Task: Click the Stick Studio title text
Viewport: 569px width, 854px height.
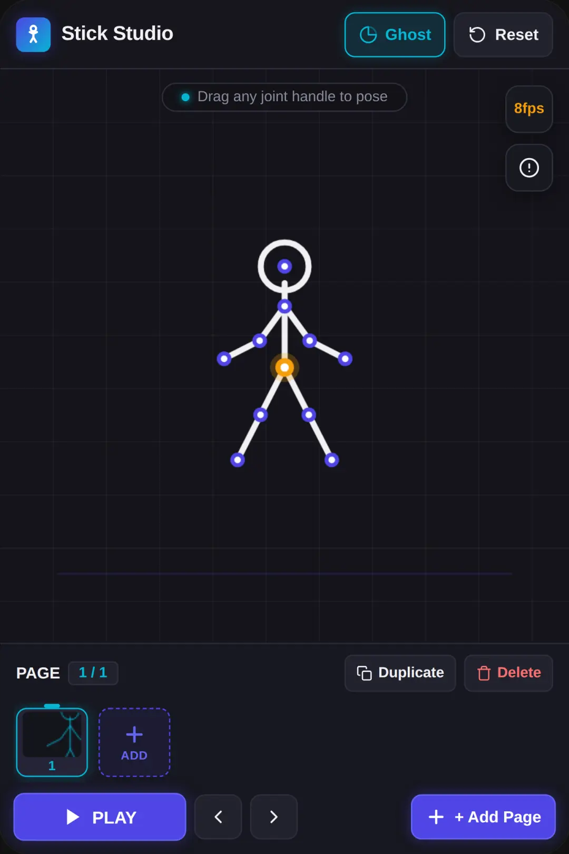Action: coord(117,34)
